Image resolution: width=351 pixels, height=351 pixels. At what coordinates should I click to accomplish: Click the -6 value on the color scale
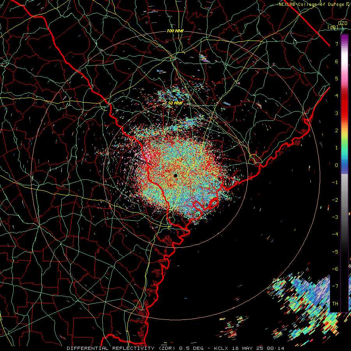(335, 269)
